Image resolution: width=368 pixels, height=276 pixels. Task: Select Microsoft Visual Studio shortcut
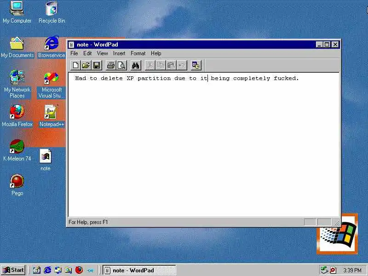point(52,85)
